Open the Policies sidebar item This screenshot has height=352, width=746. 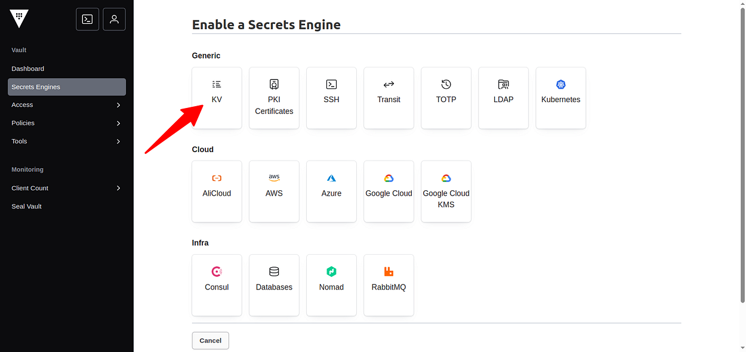click(67, 123)
